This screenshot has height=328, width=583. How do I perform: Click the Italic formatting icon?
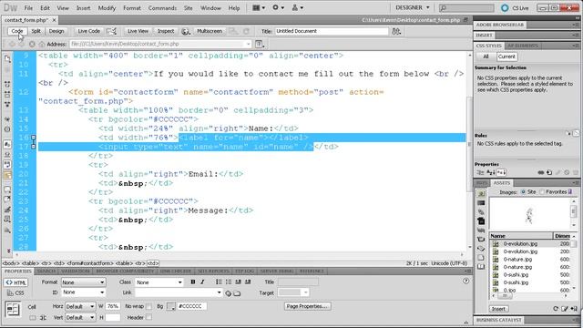pos(202,282)
